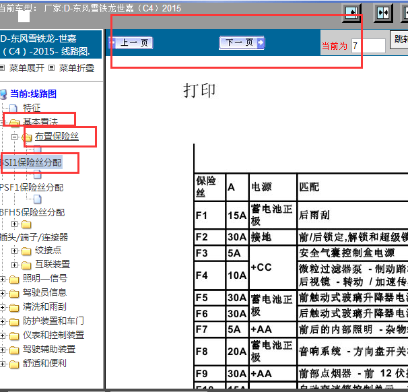Open the 防护装置和车门 folder
This screenshot has width=408, height=392.
coord(53,321)
